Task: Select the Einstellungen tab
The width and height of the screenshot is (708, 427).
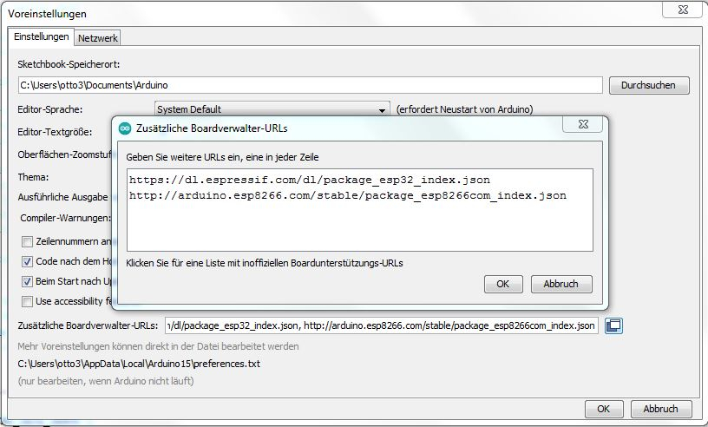Action: click(x=42, y=37)
